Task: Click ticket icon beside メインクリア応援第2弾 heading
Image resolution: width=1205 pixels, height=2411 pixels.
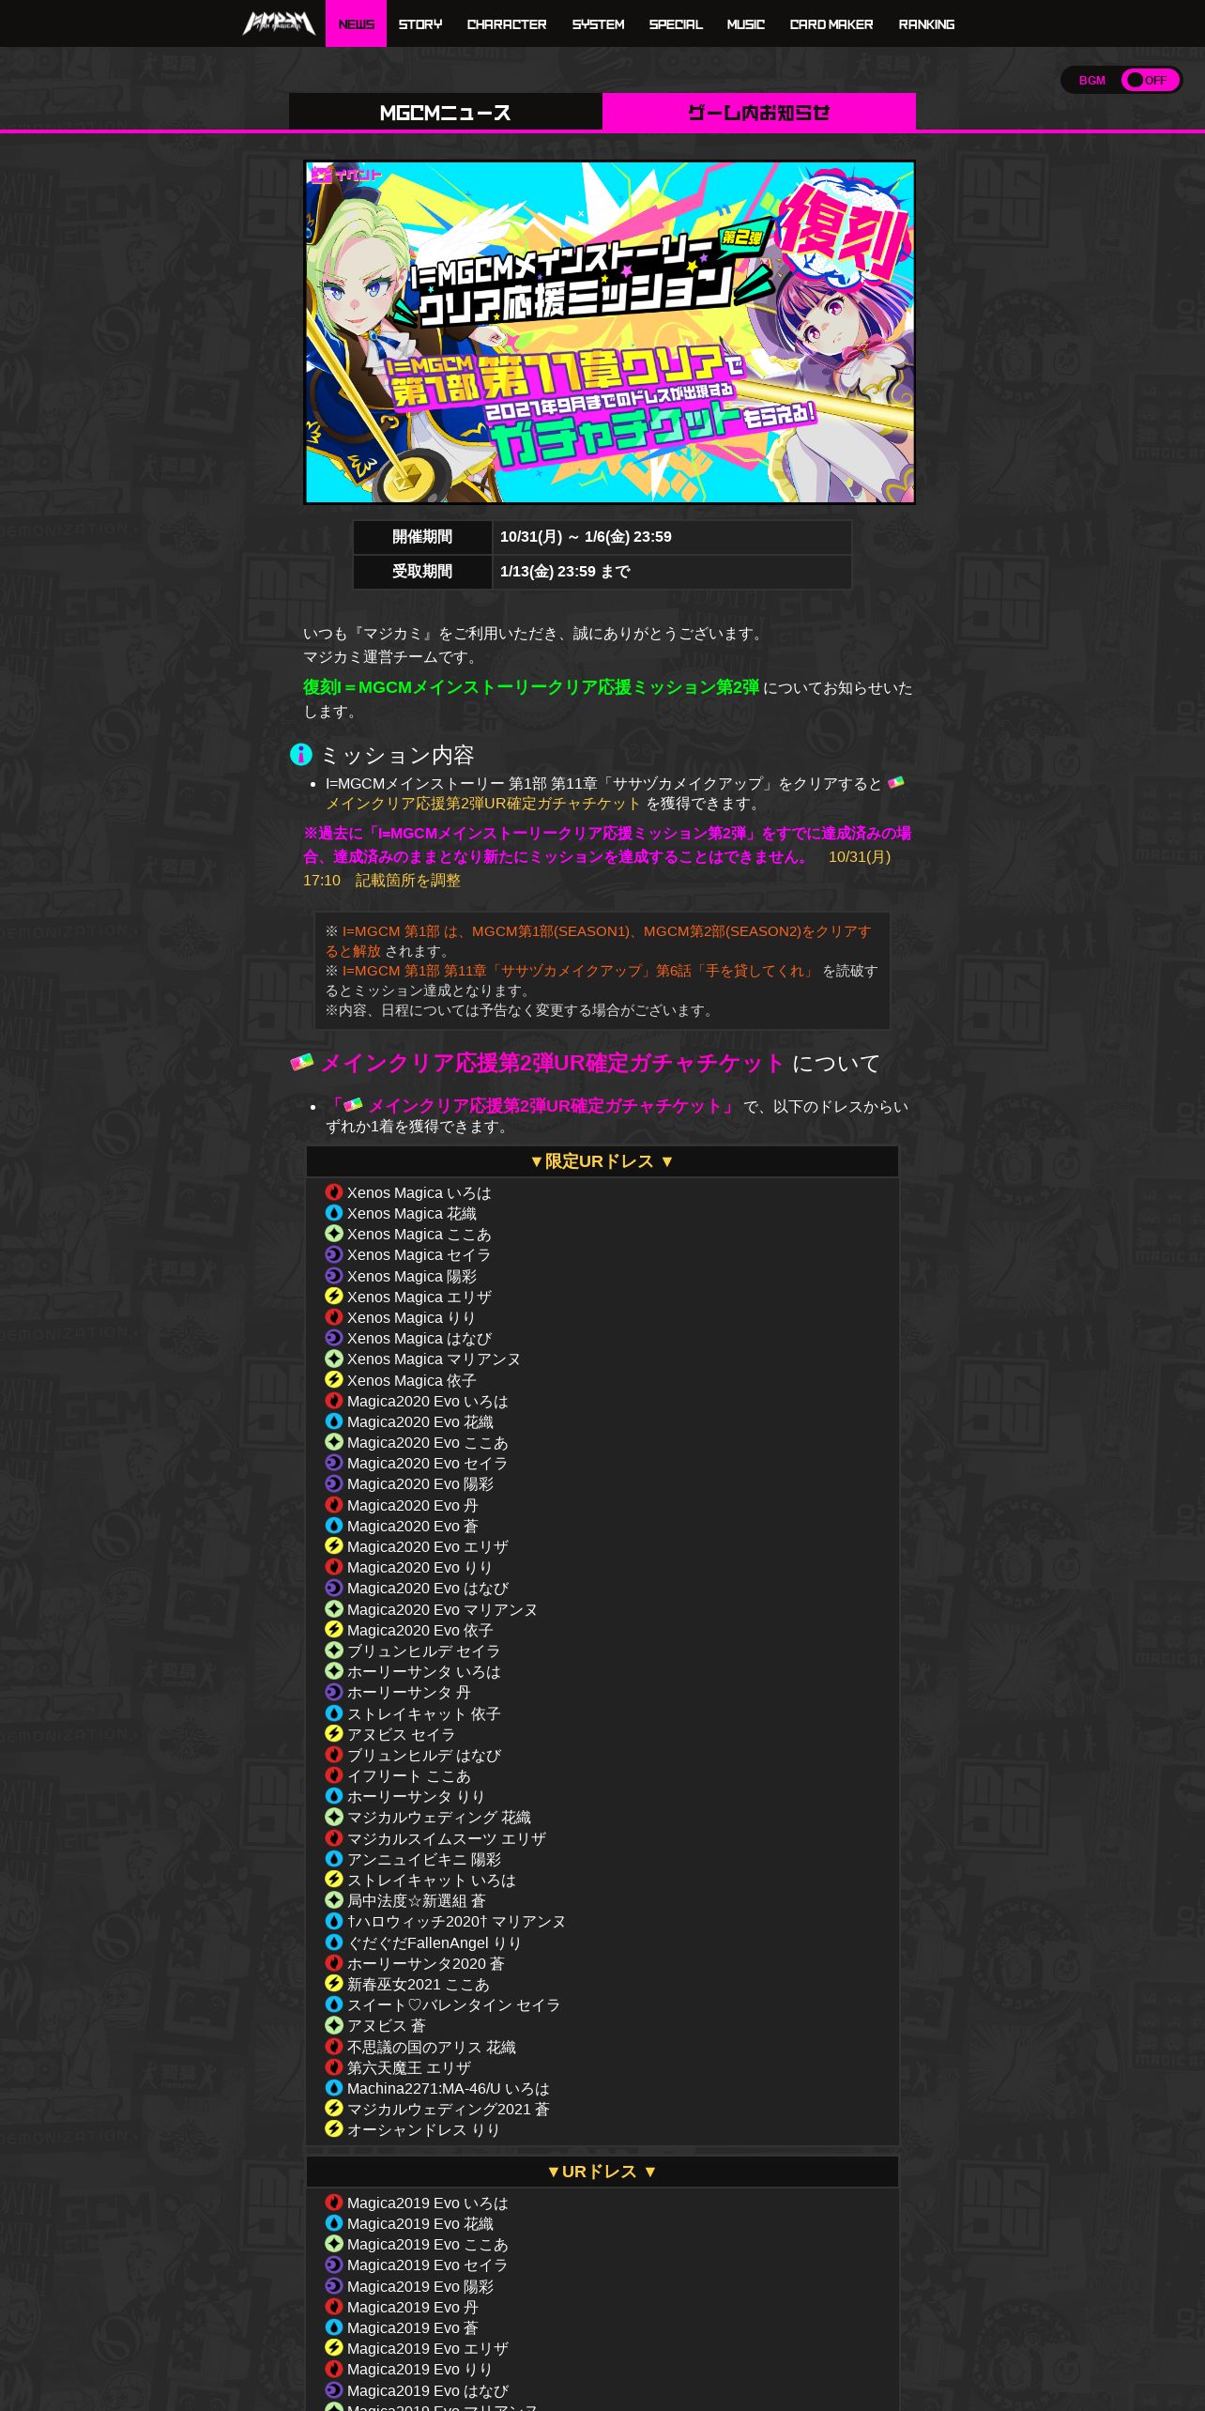Action: coord(301,1062)
